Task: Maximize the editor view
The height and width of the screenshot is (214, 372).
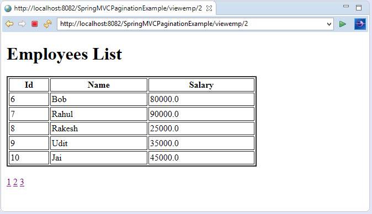Action: (x=359, y=8)
